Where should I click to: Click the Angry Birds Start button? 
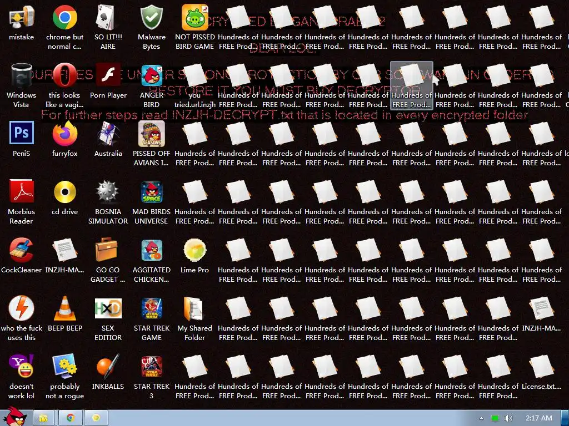pyautogui.click(x=15, y=417)
